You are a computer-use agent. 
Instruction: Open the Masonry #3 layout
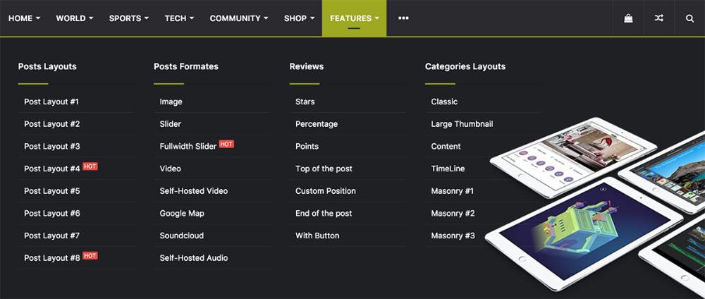(453, 236)
